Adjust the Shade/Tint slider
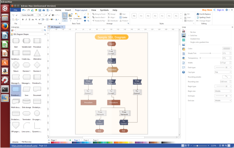The height and width of the screenshot is (148, 234). (210, 53)
